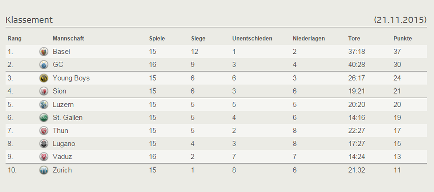
Task: Click the Vaduz club crest icon
Action: point(44,157)
